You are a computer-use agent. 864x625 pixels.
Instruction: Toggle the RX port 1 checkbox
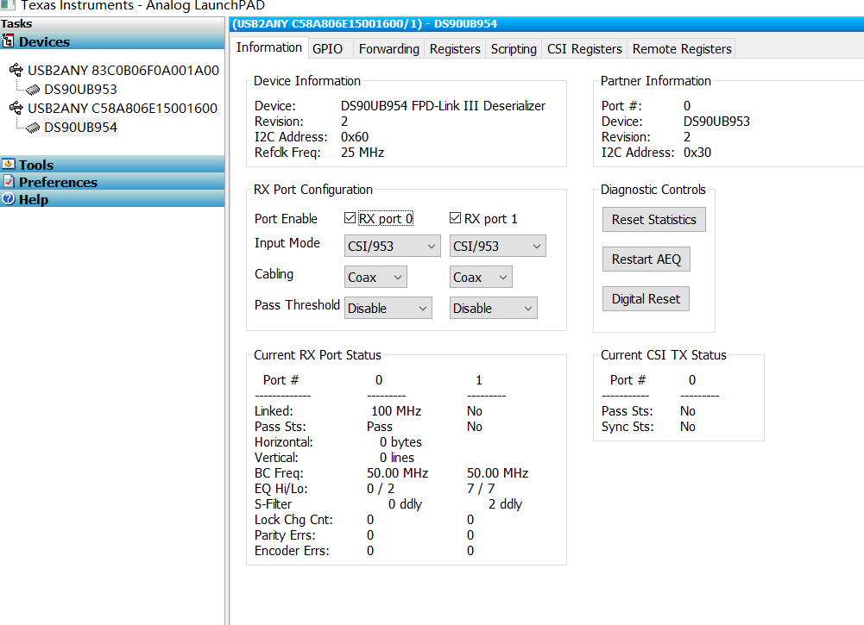coord(455,218)
